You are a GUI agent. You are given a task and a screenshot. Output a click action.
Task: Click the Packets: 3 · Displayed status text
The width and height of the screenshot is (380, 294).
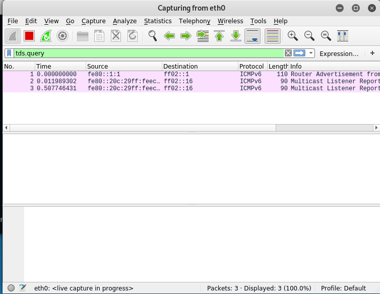259,288
